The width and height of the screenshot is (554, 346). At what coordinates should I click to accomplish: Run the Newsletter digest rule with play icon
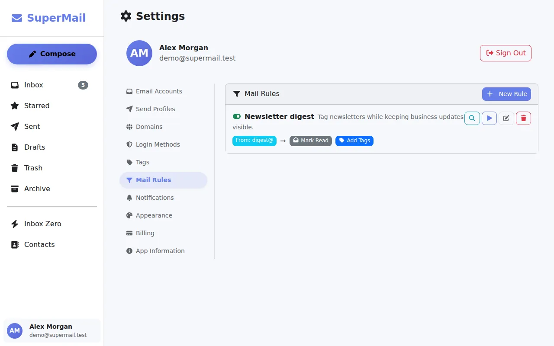(489, 118)
